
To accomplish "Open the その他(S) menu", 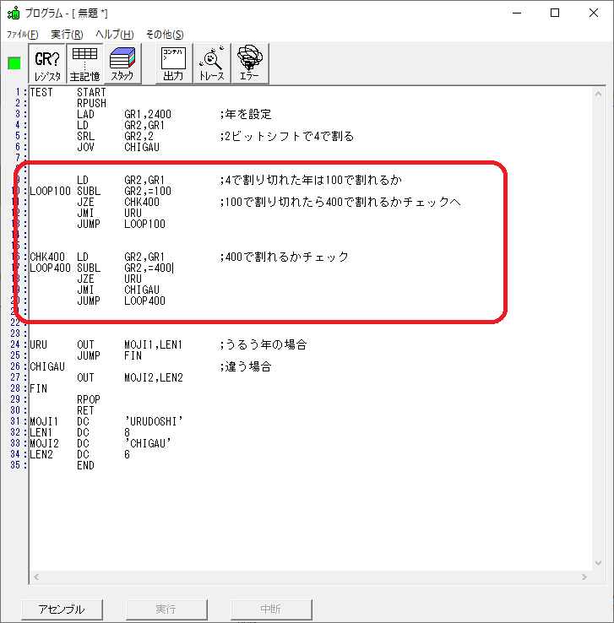I will coord(165,35).
